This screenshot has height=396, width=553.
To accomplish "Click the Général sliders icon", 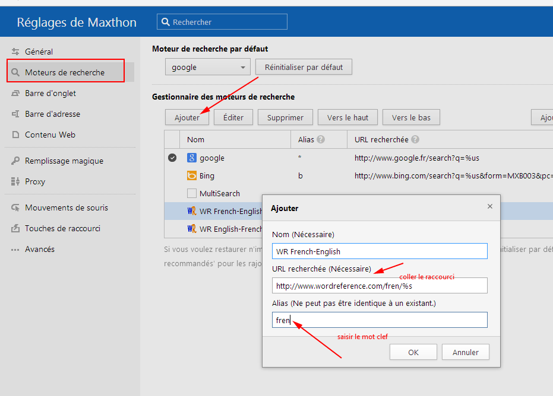I will tap(15, 52).
